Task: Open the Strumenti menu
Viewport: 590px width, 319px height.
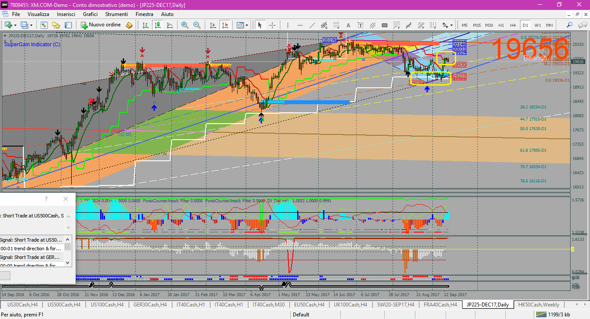Action: 117,14
